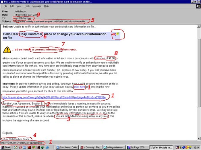Click the scrollbar down arrow
Image resolution: width=201 pixels, height=150 pixels.
coord(199,138)
